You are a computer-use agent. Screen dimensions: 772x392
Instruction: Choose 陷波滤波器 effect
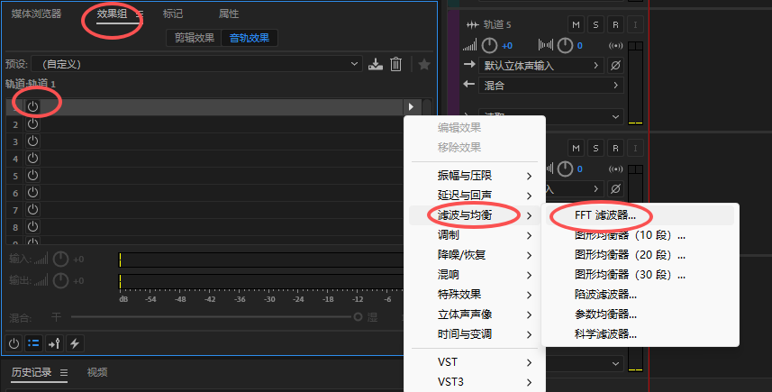[640, 295]
